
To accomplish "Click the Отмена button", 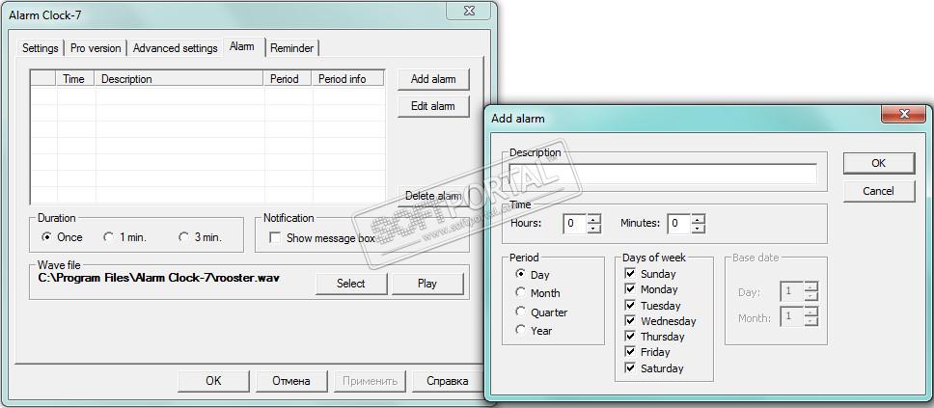I will click(291, 381).
